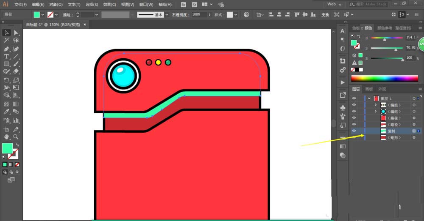This screenshot has width=424, height=221.
Task: Select the Magic Wand tool
Action: (x=6, y=41)
